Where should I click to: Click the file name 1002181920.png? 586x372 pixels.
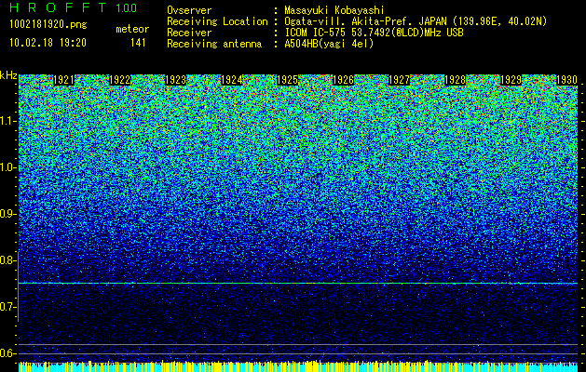tap(48, 25)
